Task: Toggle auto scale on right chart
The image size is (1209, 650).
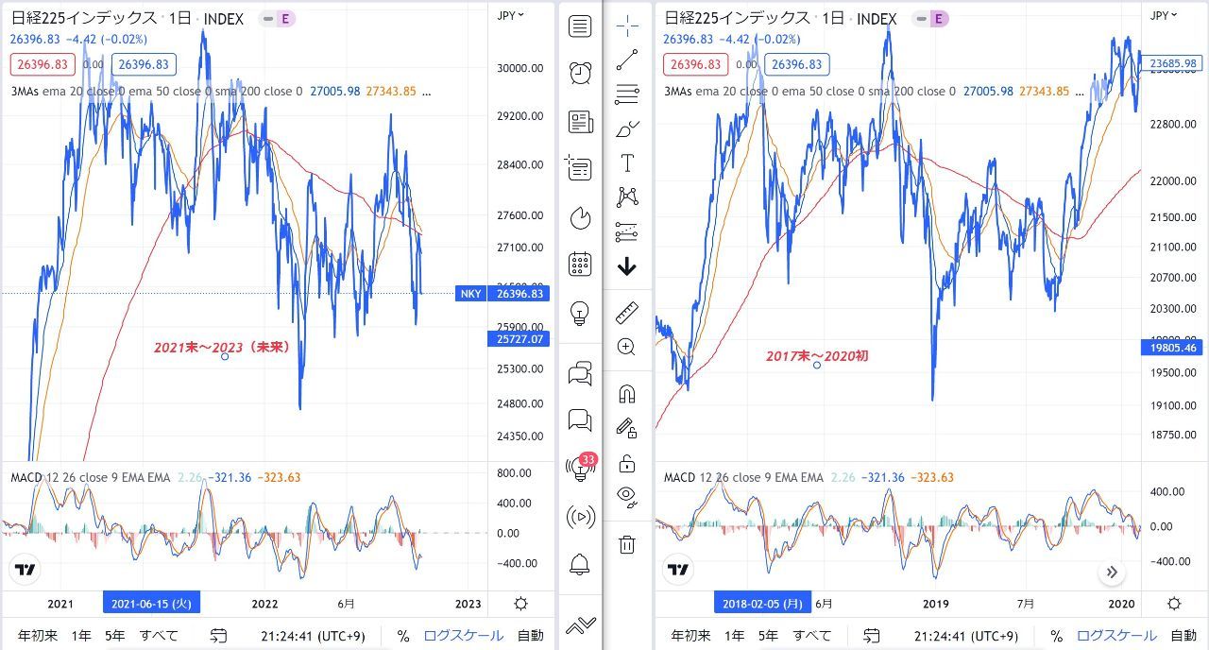Action: point(1183,636)
